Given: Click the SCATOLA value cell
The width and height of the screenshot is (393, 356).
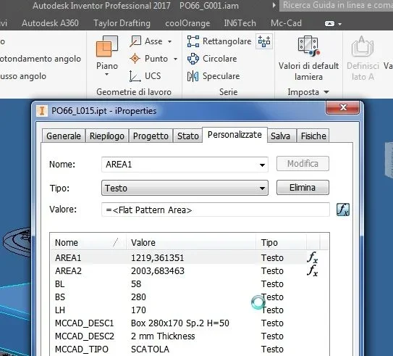Looking at the screenshot, I should 150,349.
